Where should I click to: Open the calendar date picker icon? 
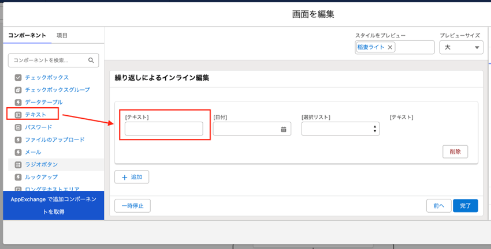(284, 130)
